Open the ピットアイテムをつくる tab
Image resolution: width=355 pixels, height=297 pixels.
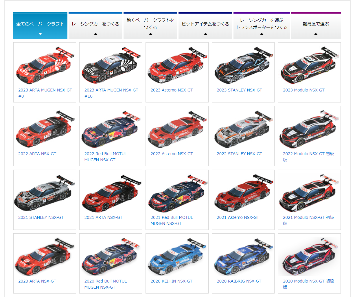tap(205, 25)
